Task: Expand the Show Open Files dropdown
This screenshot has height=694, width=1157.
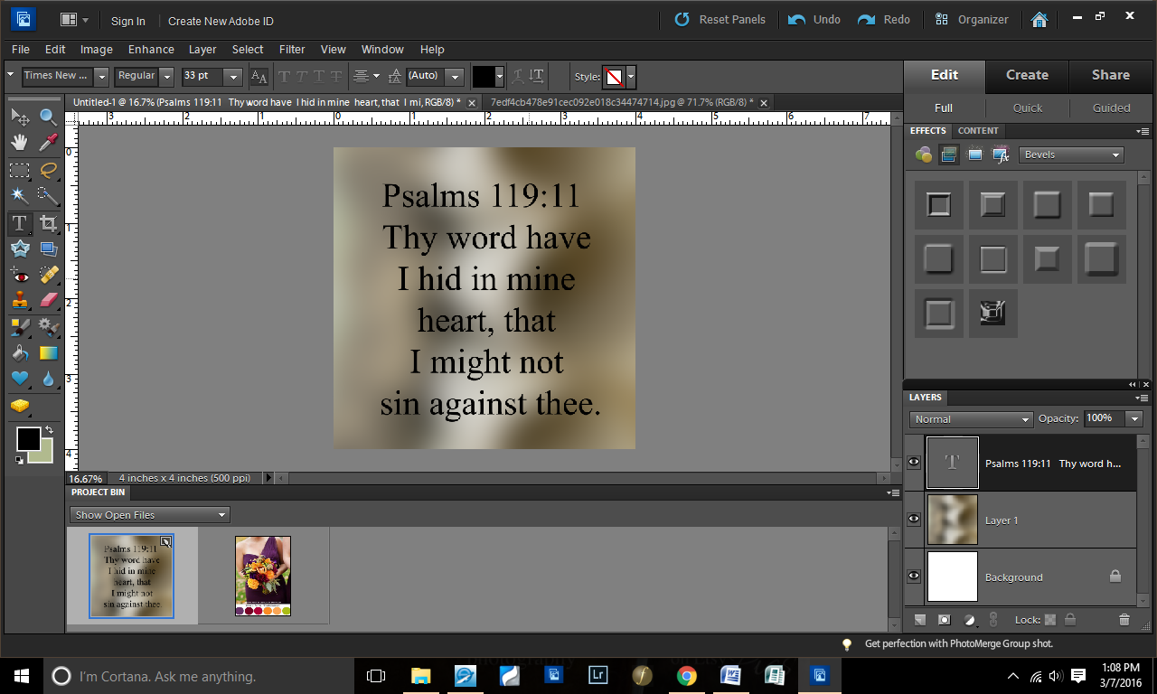Action: 150,515
